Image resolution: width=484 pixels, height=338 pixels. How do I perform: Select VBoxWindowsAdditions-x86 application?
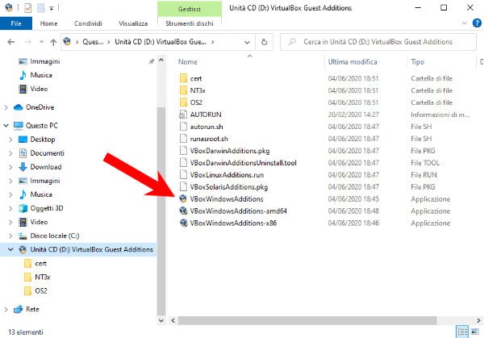(x=233, y=223)
